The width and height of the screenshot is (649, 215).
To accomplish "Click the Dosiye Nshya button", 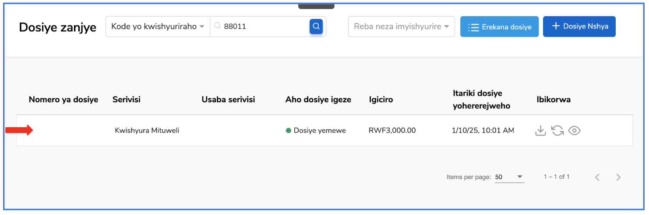I will [x=579, y=26].
